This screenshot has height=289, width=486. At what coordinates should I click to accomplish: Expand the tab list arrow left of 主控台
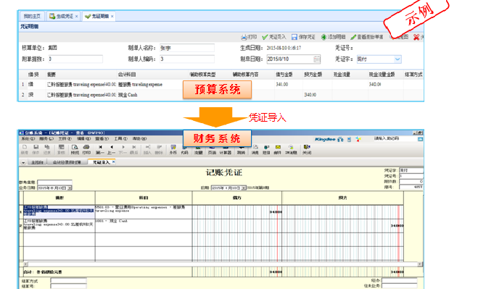[x=23, y=162]
